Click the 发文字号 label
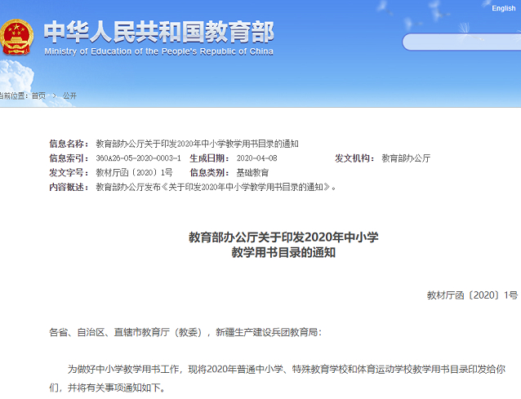This screenshot has height=399, width=521. click(x=69, y=173)
